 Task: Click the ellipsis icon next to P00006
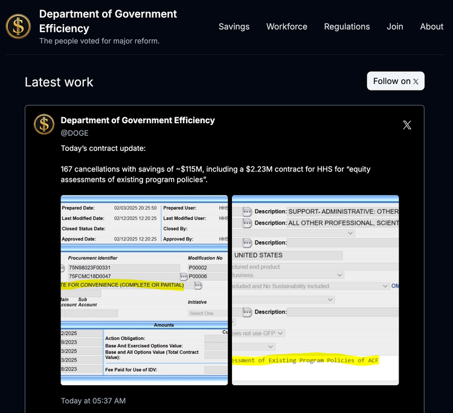(x=184, y=277)
